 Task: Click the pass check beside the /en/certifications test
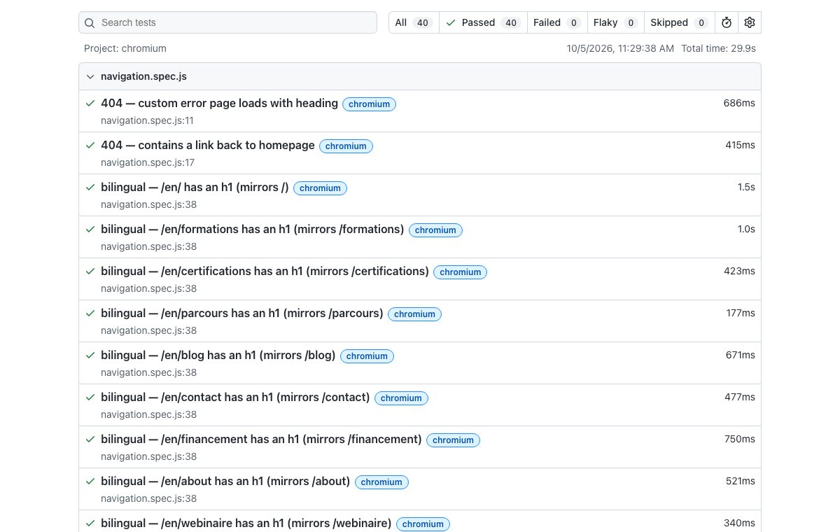click(x=90, y=271)
